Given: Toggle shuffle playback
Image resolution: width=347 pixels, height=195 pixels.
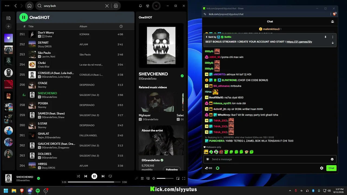Looking at the screenshot, I should 78,176.
